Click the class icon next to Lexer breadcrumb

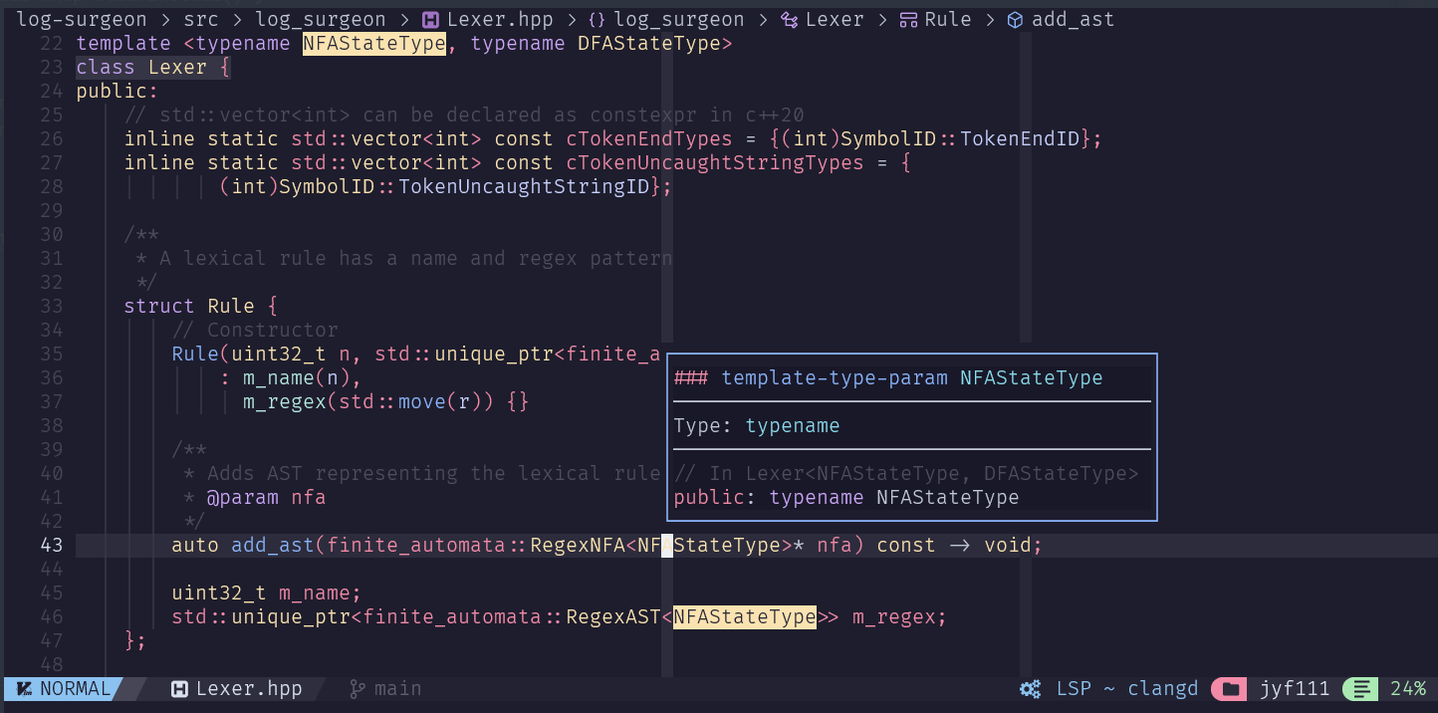(x=787, y=19)
